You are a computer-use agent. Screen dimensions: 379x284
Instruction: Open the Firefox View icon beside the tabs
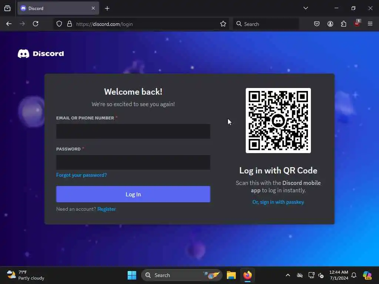tap(7, 9)
